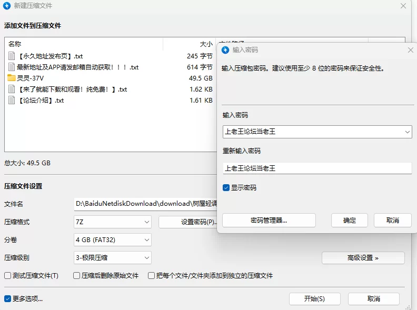The width and height of the screenshot is (417, 310).
Task: Select the 【论坛介绍】.txt file name
Action: (x=40, y=101)
